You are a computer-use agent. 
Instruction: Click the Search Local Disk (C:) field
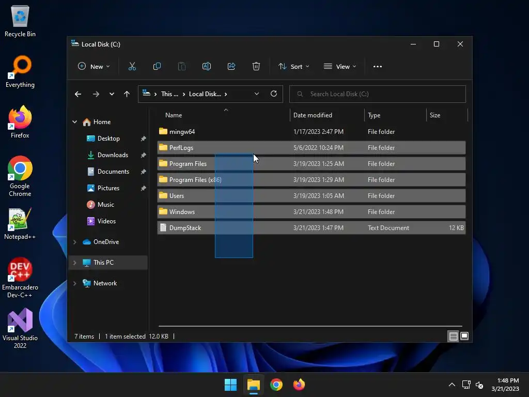[x=378, y=94]
